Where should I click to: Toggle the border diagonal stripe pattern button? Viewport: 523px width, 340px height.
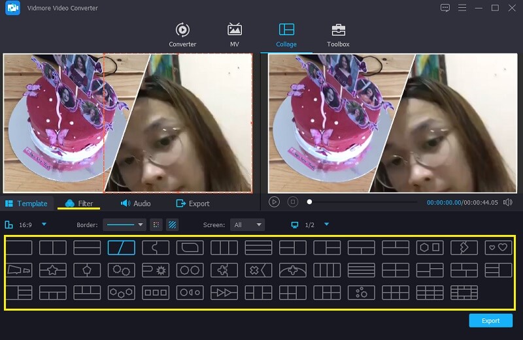tap(173, 224)
